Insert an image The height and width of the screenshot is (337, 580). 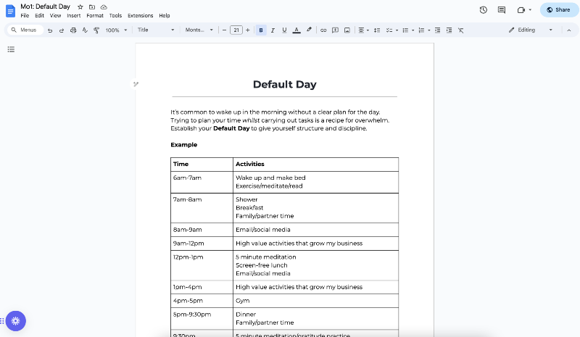[347, 30]
